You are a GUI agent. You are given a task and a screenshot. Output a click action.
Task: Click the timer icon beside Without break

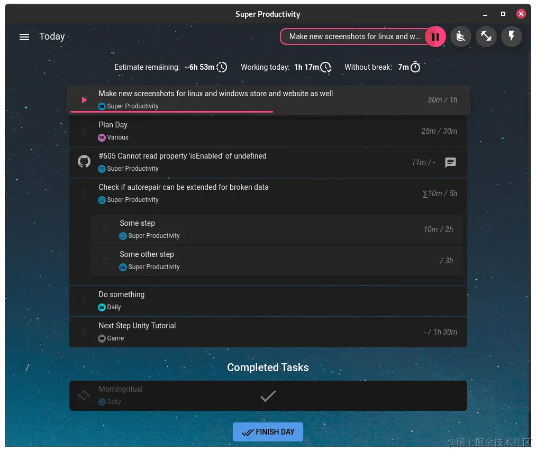click(415, 67)
